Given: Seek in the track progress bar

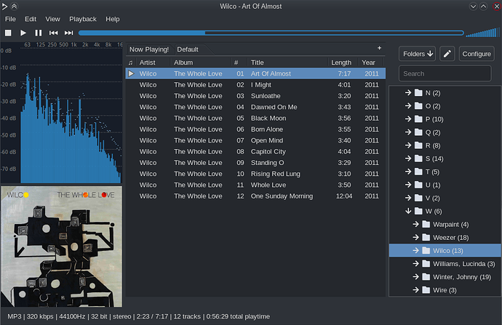Looking at the screenshot, I should [271, 33].
